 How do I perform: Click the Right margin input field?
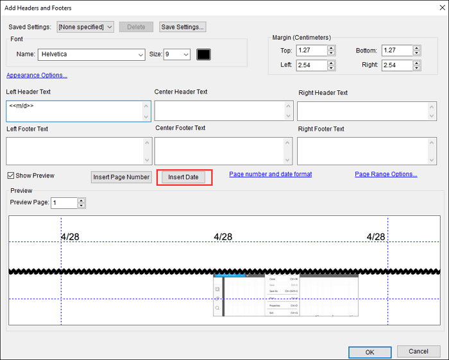click(x=398, y=65)
